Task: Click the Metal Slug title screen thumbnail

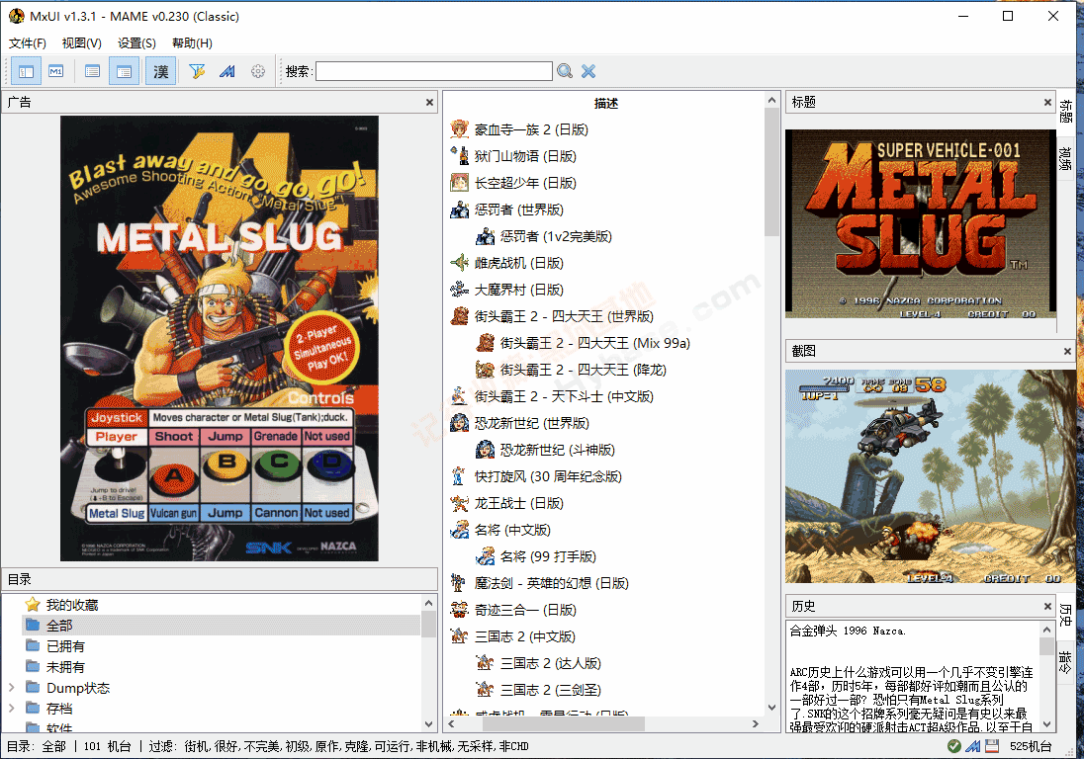Action: [x=921, y=223]
